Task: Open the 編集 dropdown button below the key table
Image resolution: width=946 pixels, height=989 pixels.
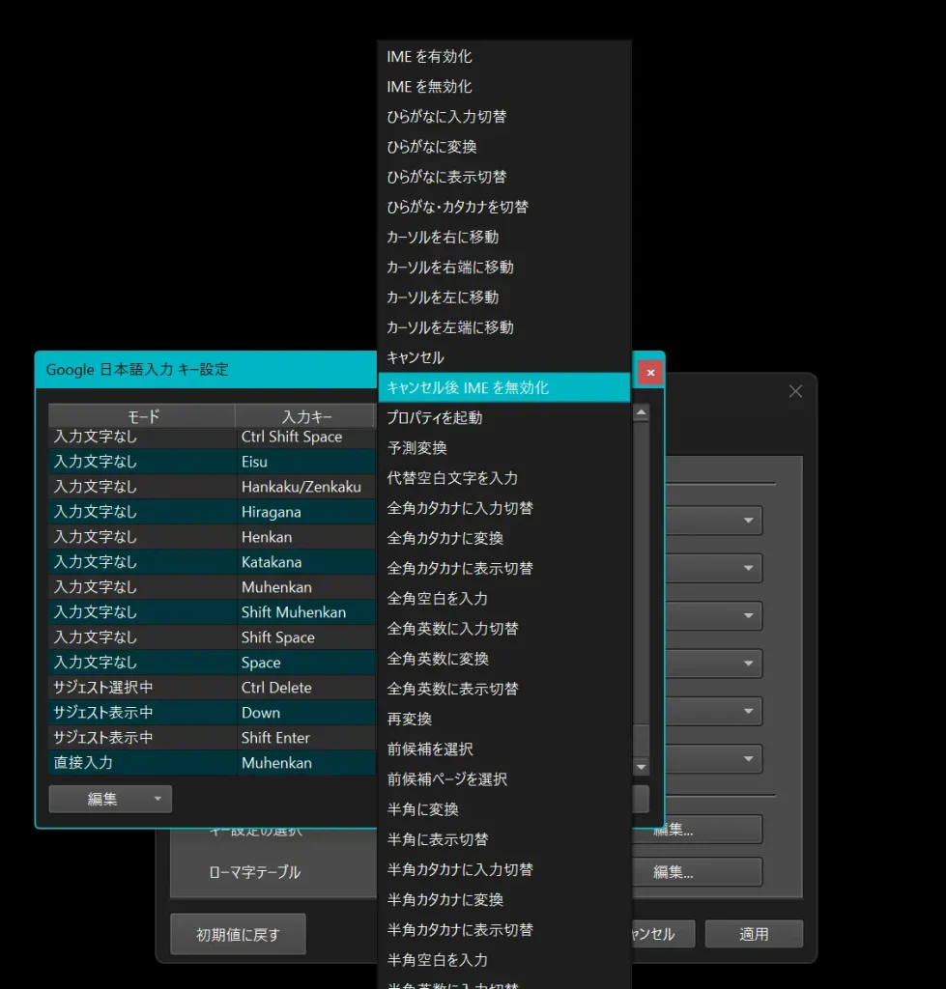Action: [110, 799]
